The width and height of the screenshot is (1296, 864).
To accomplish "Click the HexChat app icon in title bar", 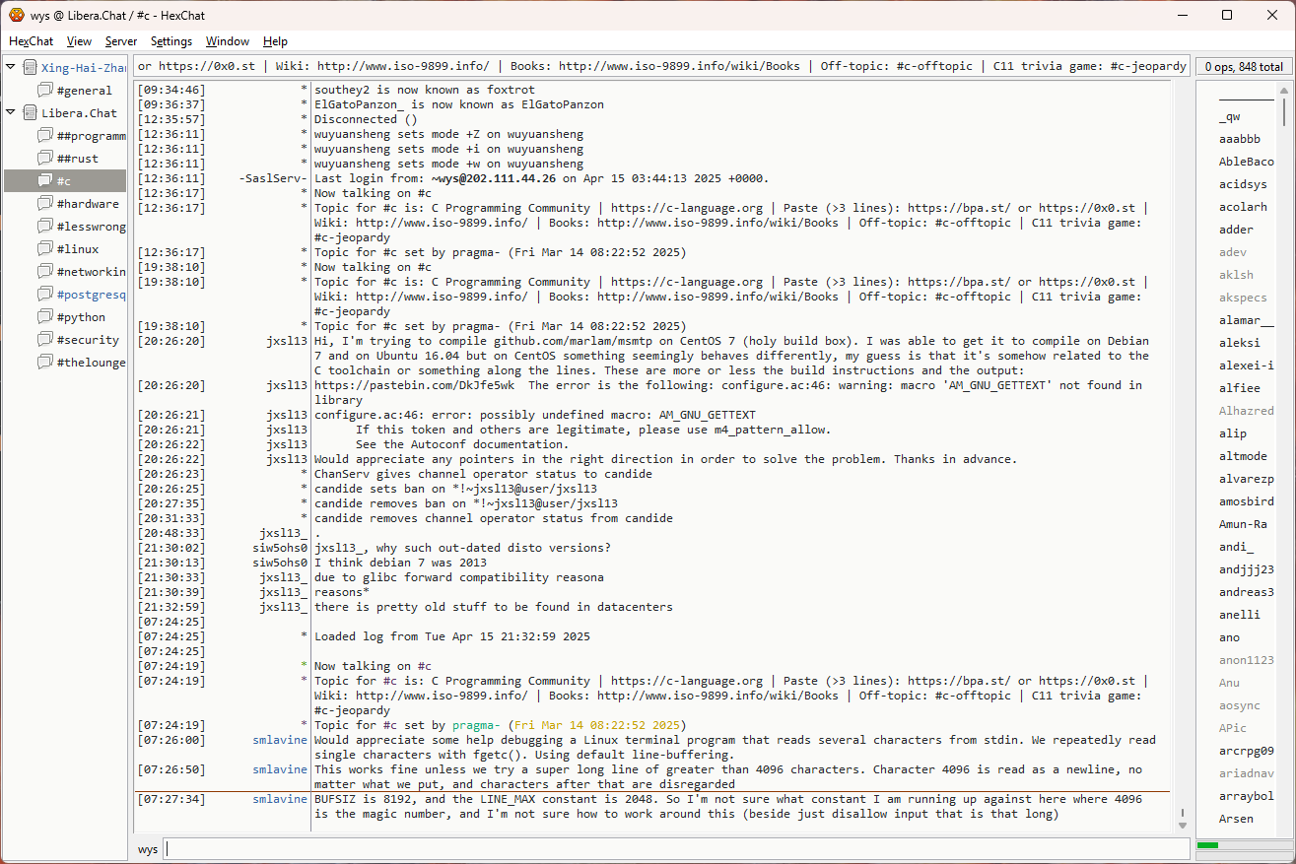I will pos(17,15).
